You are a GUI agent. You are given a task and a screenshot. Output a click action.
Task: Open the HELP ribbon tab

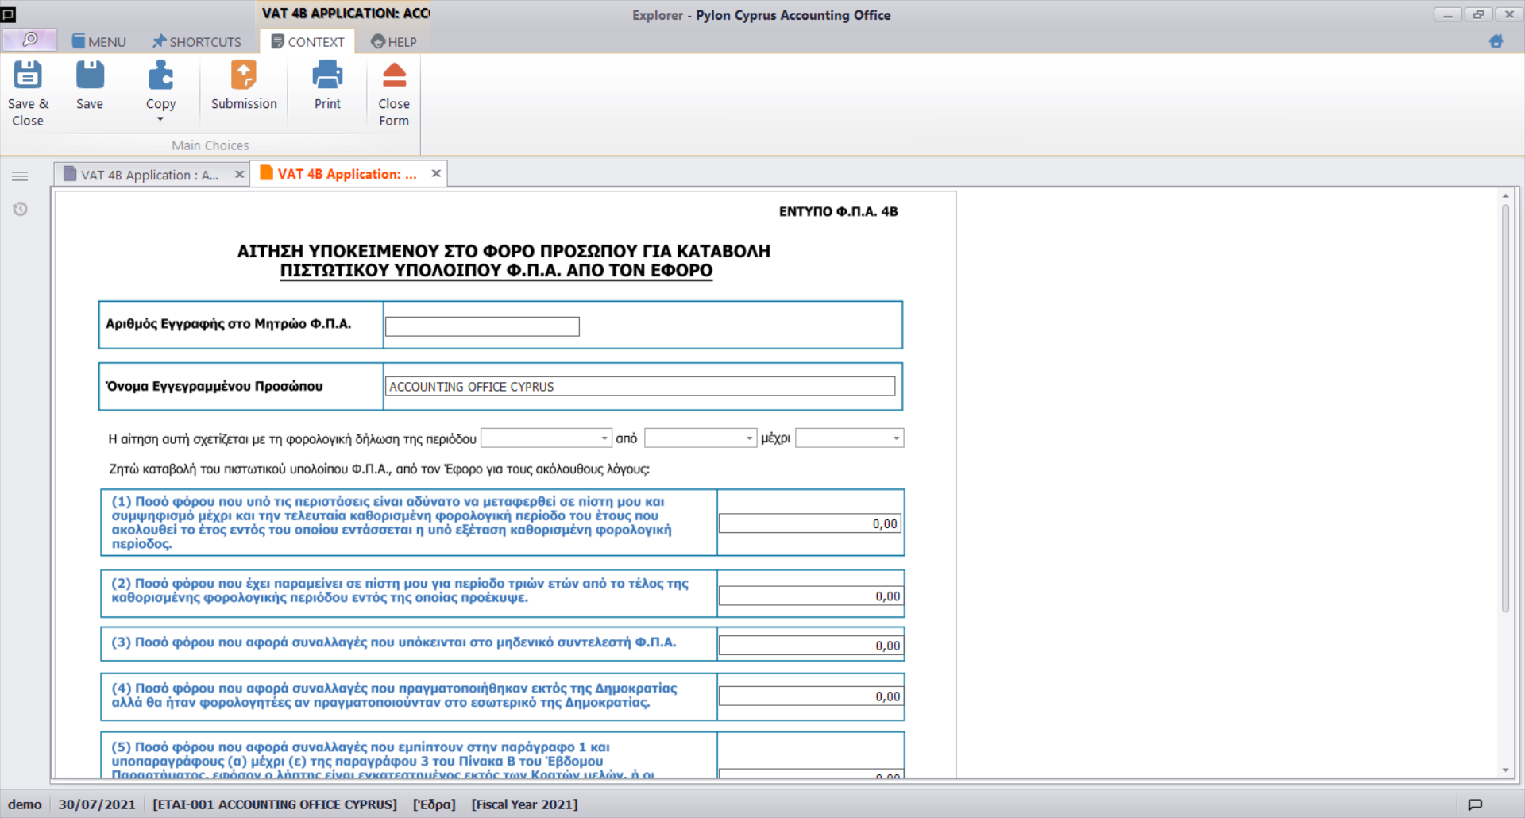(x=394, y=42)
